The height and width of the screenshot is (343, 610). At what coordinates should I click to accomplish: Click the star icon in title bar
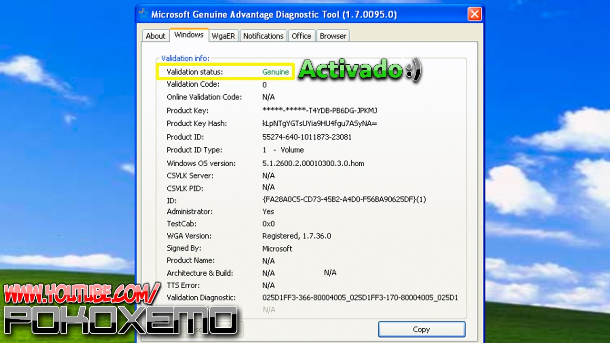click(143, 14)
